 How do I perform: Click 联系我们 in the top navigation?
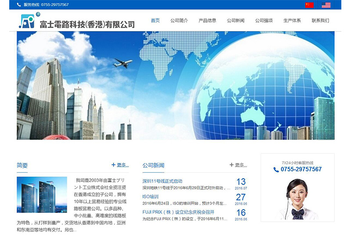point(320,21)
